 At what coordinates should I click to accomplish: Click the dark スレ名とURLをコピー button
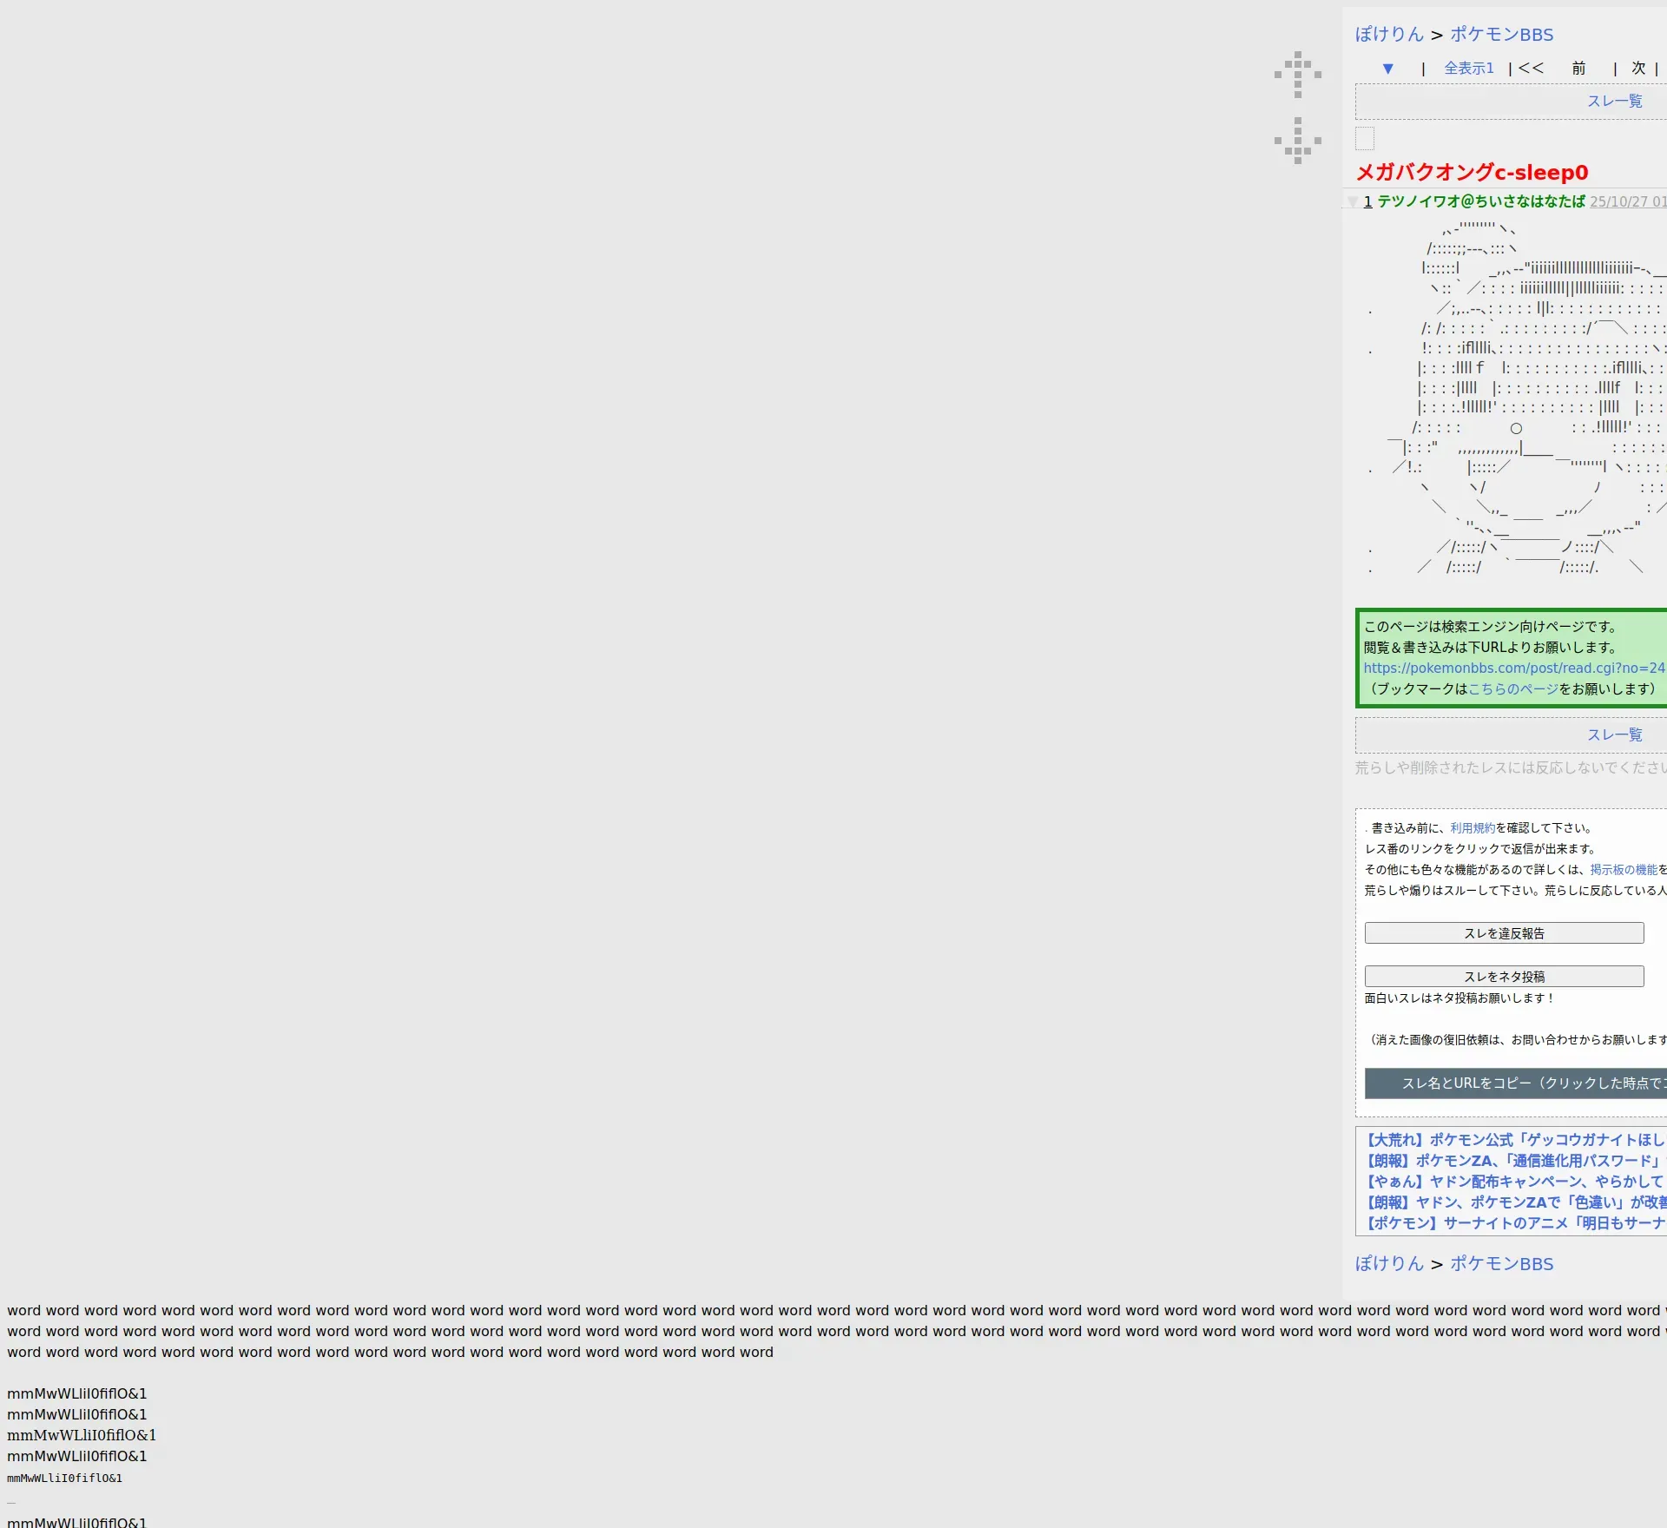click(x=1515, y=1083)
